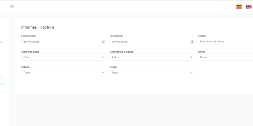Click into the Fecha final date field

(x=149, y=42)
